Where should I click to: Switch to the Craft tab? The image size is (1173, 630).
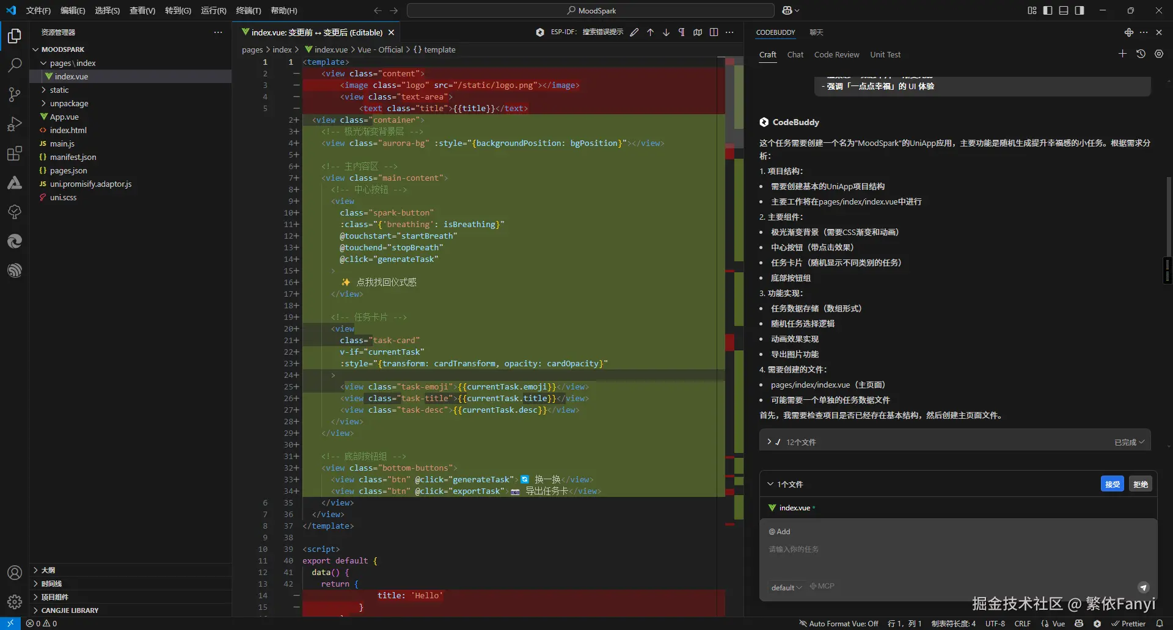pos(768,54)
